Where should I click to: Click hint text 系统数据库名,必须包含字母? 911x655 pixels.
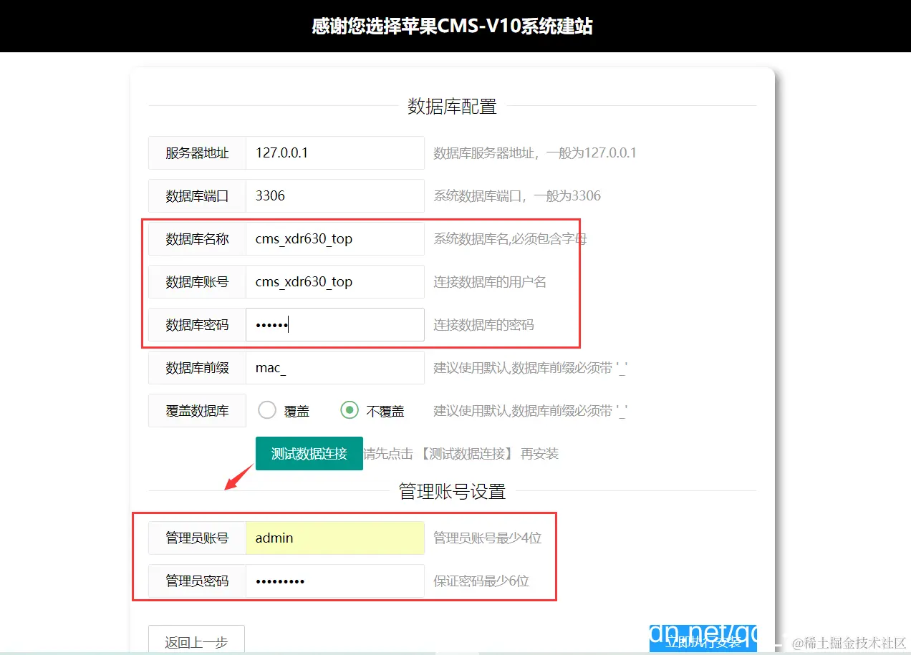click(x=510, y=238)
